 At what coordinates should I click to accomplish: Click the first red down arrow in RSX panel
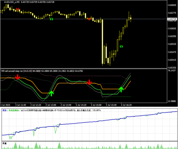point(18,77)
